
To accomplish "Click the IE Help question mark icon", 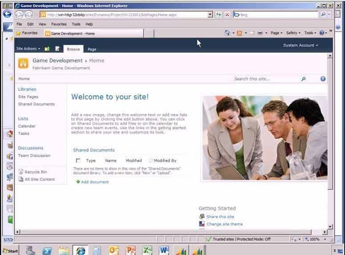I will click(322, 33).
